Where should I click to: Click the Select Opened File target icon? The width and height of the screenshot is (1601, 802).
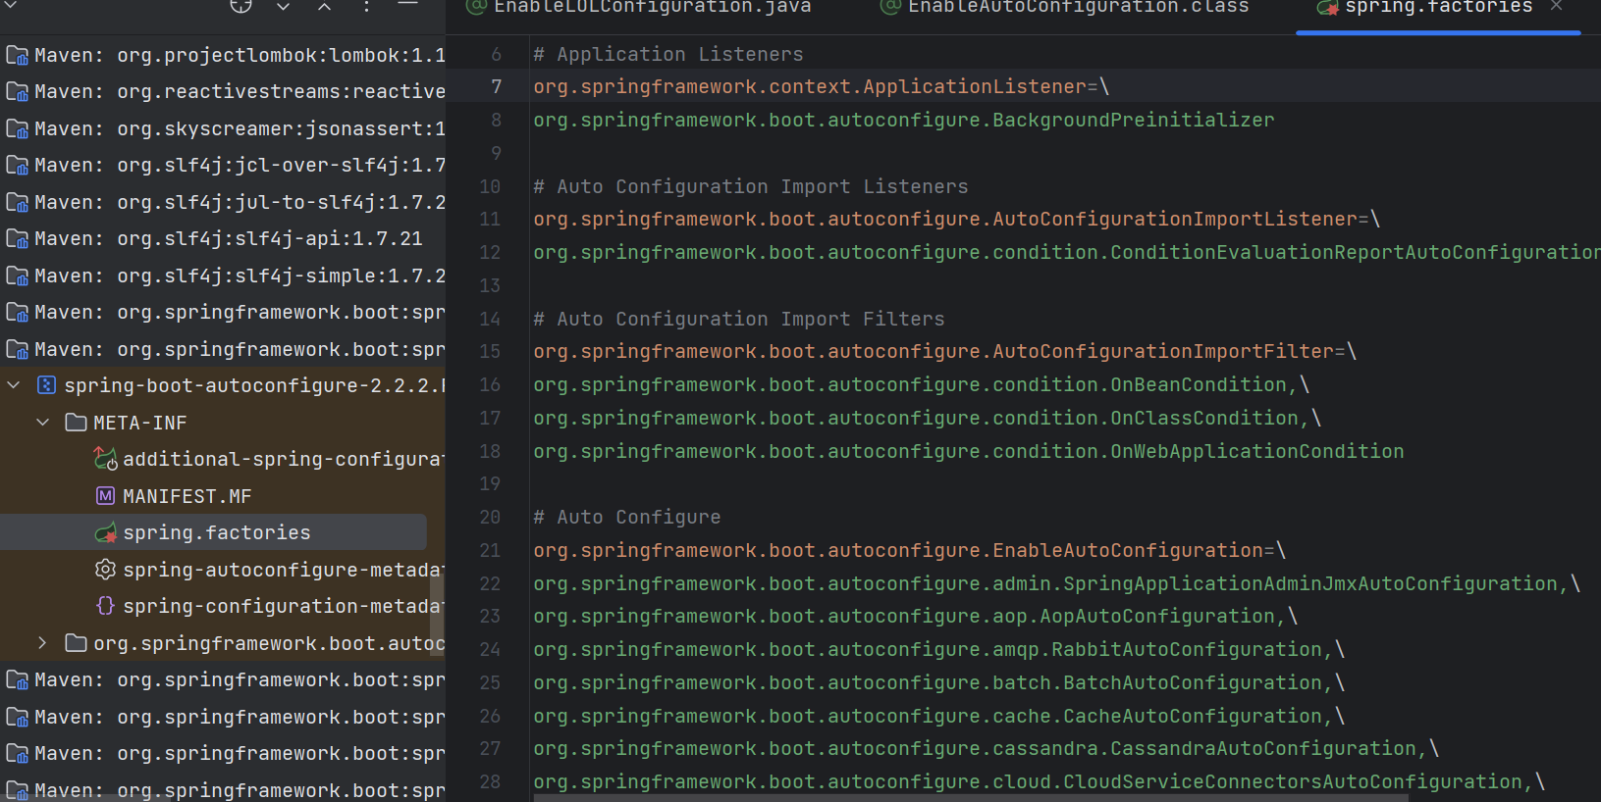240,5
